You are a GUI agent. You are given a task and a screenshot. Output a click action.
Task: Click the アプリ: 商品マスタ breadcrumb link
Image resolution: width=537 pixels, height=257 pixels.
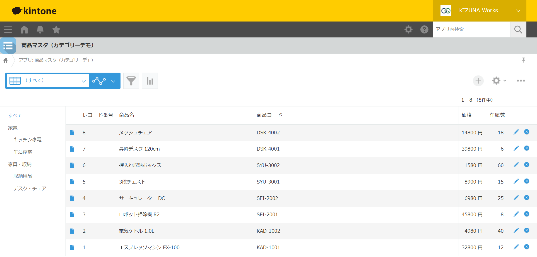56,60
